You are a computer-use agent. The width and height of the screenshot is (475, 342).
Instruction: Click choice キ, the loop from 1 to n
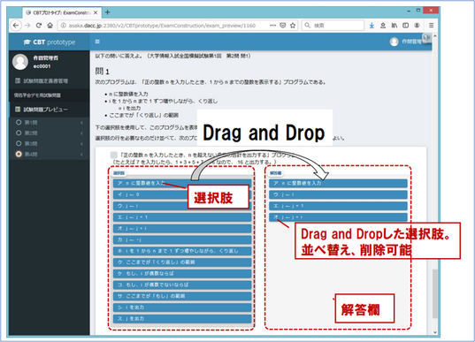(x=182, y=251)
